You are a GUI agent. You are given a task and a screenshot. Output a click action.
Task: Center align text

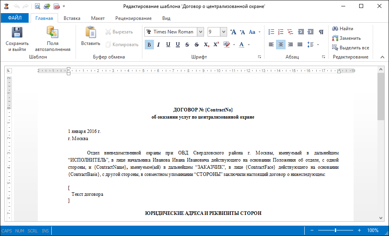[x=281, y=45]
